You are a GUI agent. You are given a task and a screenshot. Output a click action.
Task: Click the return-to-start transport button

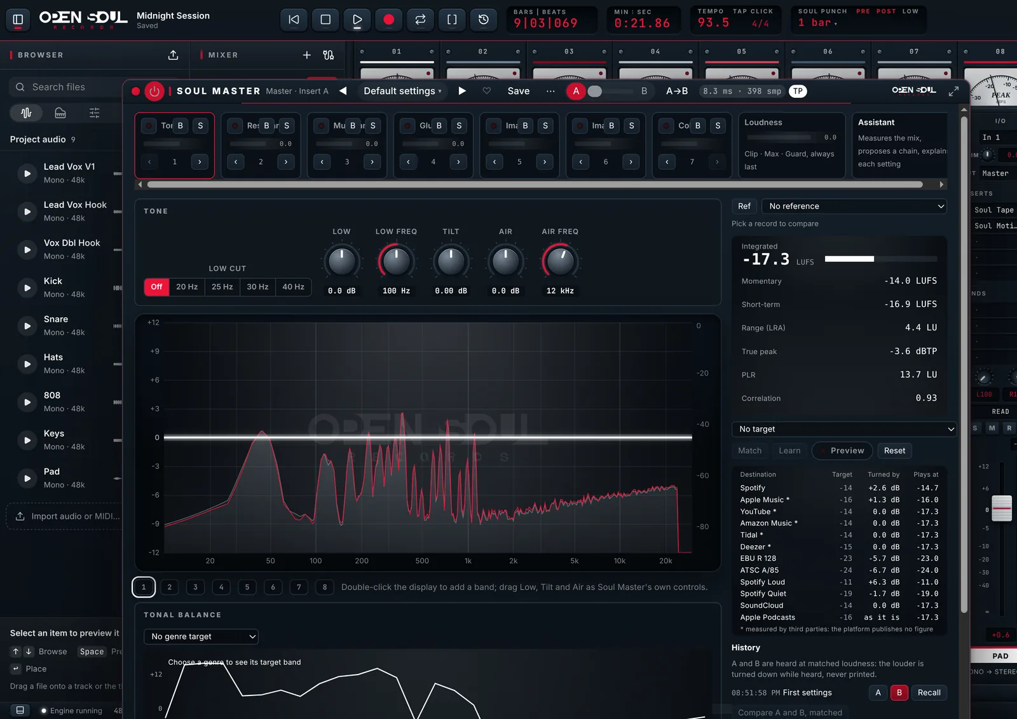point(294,20)
